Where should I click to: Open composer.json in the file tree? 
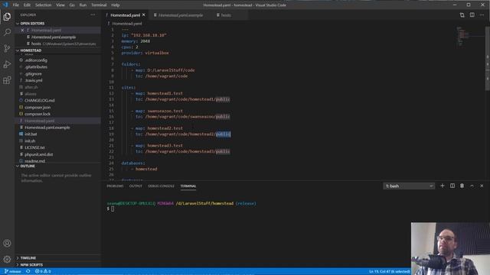38,107
